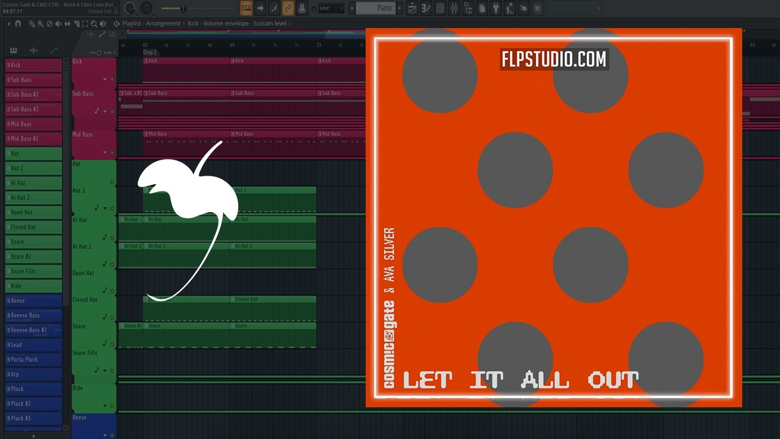Select the Kick pattern in picker
Image resolution: width=780 pixels, height=439 pixels.
34,65
